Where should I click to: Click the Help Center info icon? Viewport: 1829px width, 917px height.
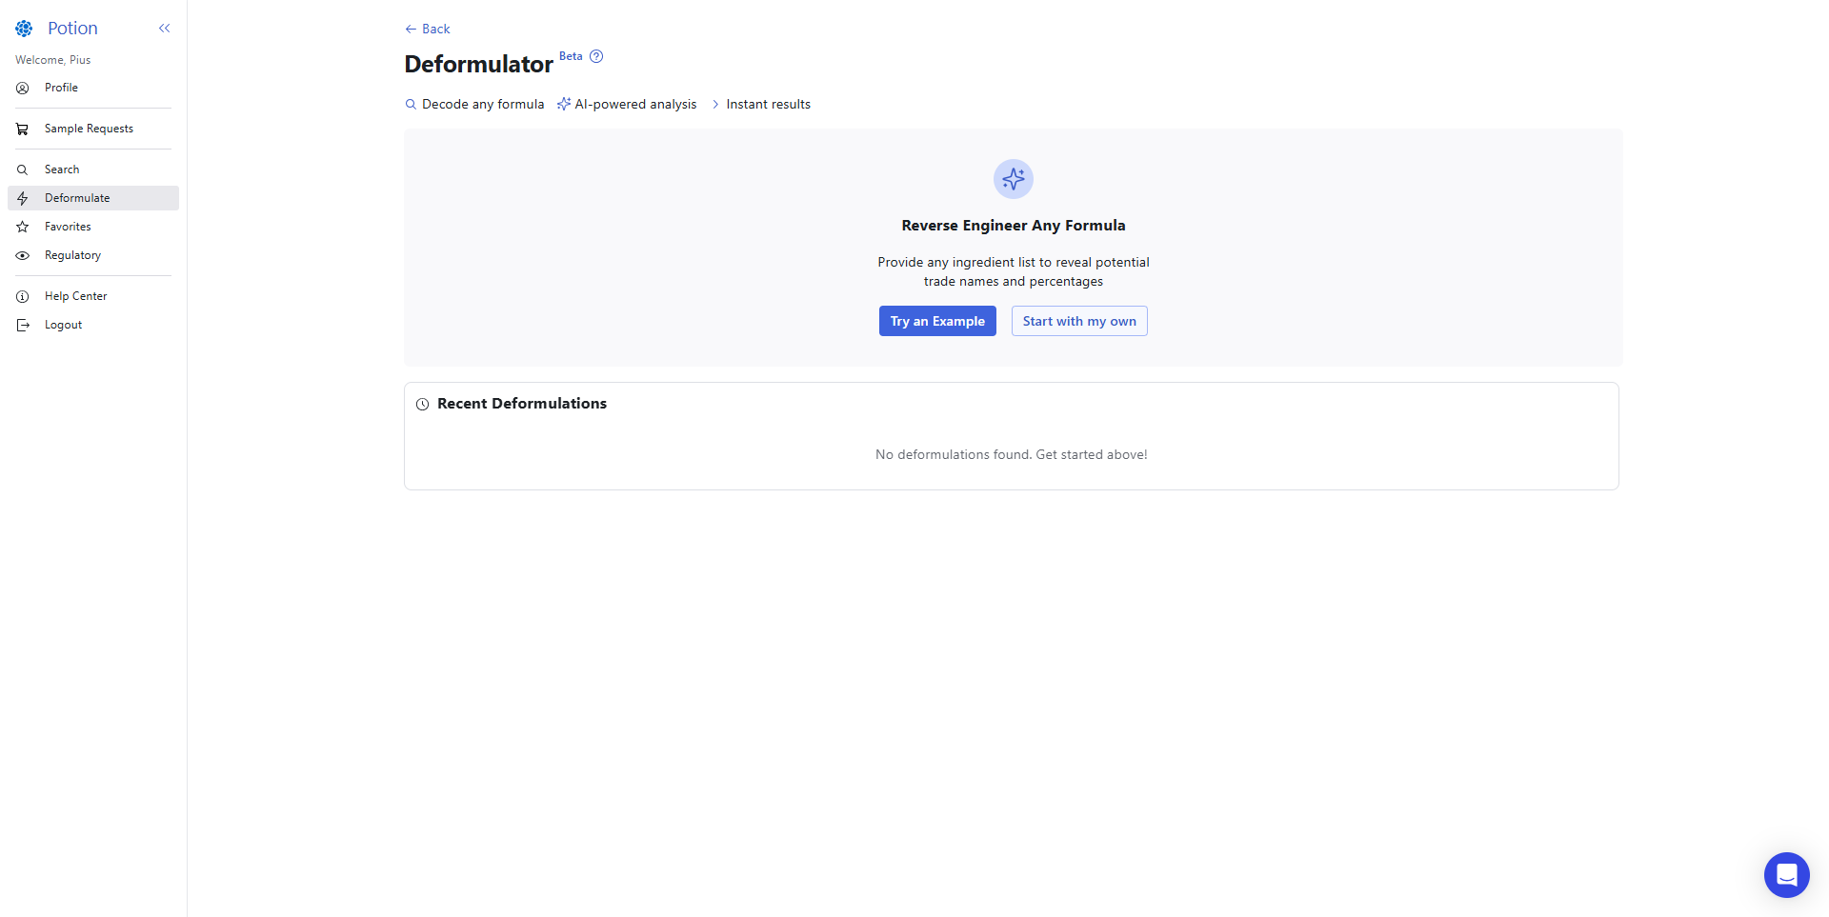pyautogui.click(x=22, y=296)
